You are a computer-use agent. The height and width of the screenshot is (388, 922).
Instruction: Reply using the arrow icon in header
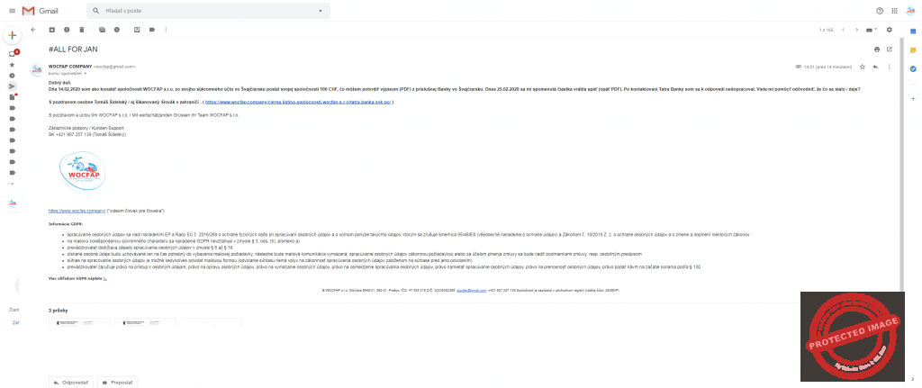pyautogui.click(x=875, y=67)
